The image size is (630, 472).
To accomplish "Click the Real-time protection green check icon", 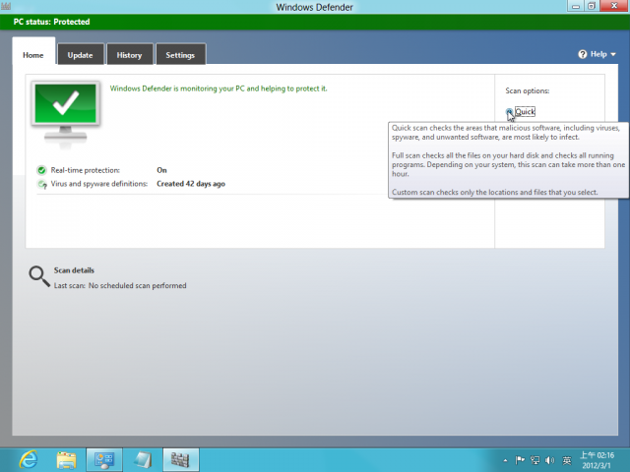I will click(x=41, y=170).
